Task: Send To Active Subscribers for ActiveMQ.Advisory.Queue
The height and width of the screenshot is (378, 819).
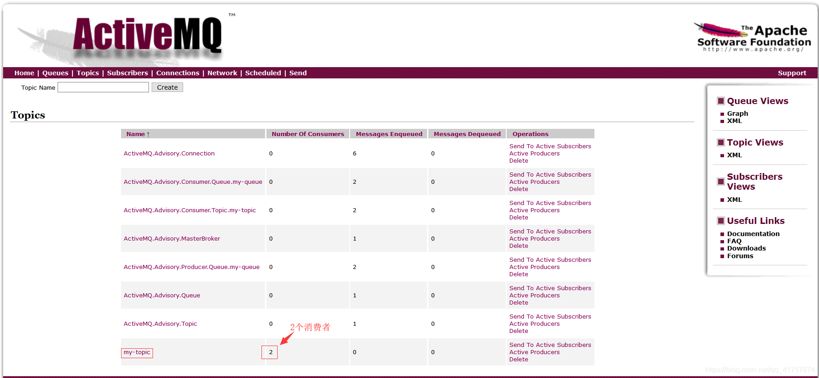Action: coord(550,288)
